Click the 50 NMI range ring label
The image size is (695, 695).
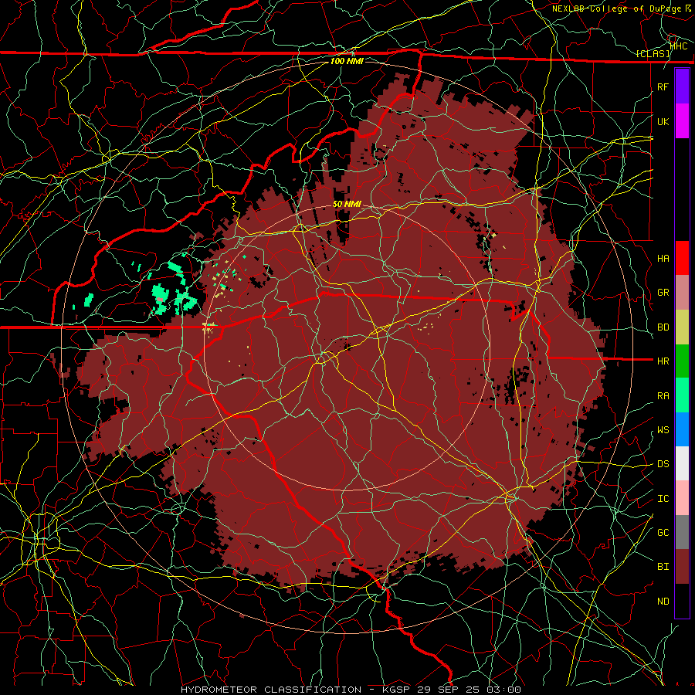347,205
